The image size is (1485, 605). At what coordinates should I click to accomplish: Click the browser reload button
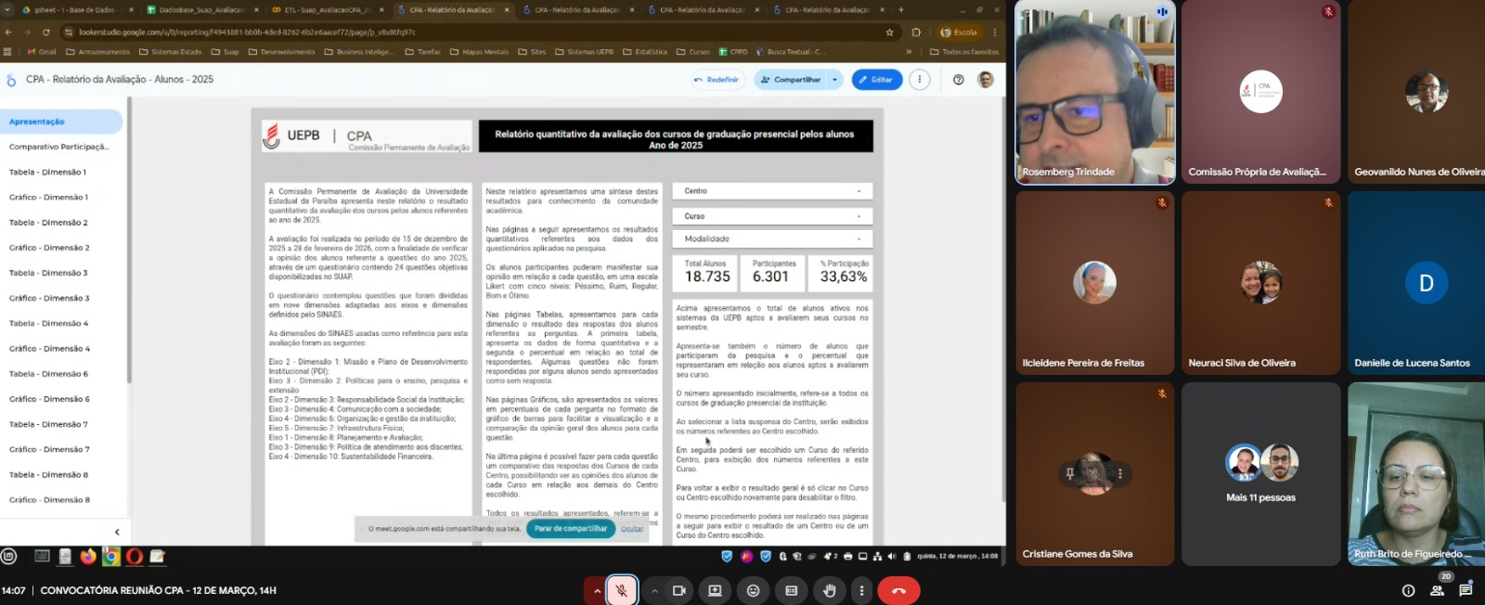tap(45, 32)
